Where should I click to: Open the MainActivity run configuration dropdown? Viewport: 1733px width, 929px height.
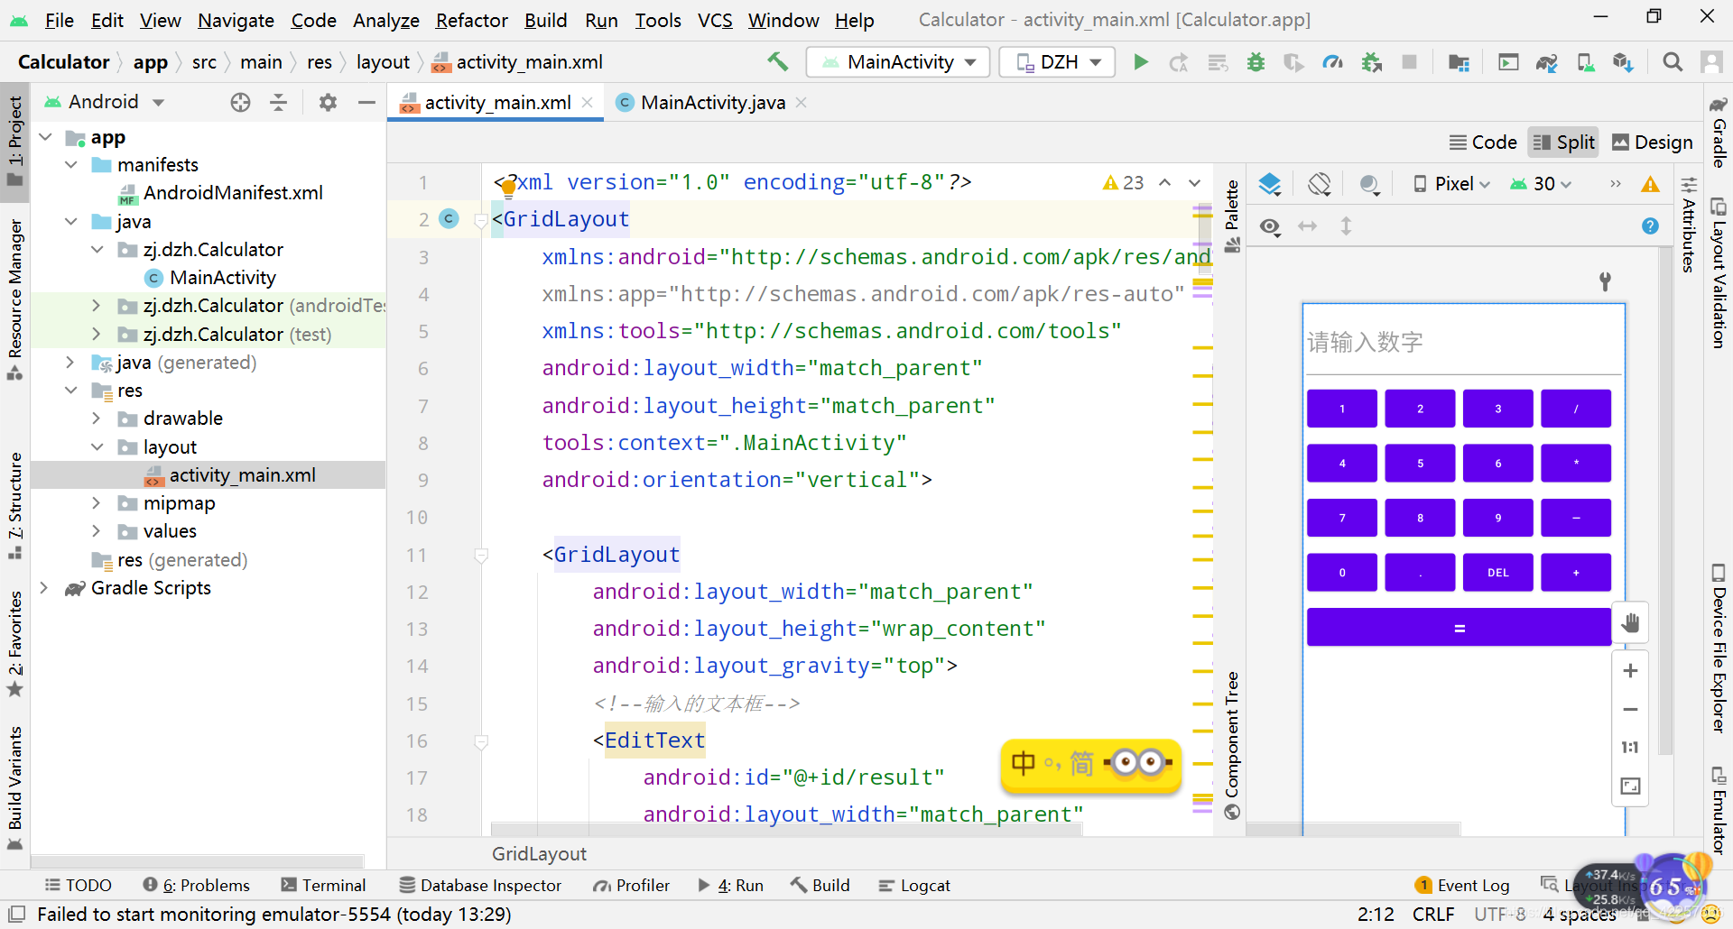pos(899,62)
